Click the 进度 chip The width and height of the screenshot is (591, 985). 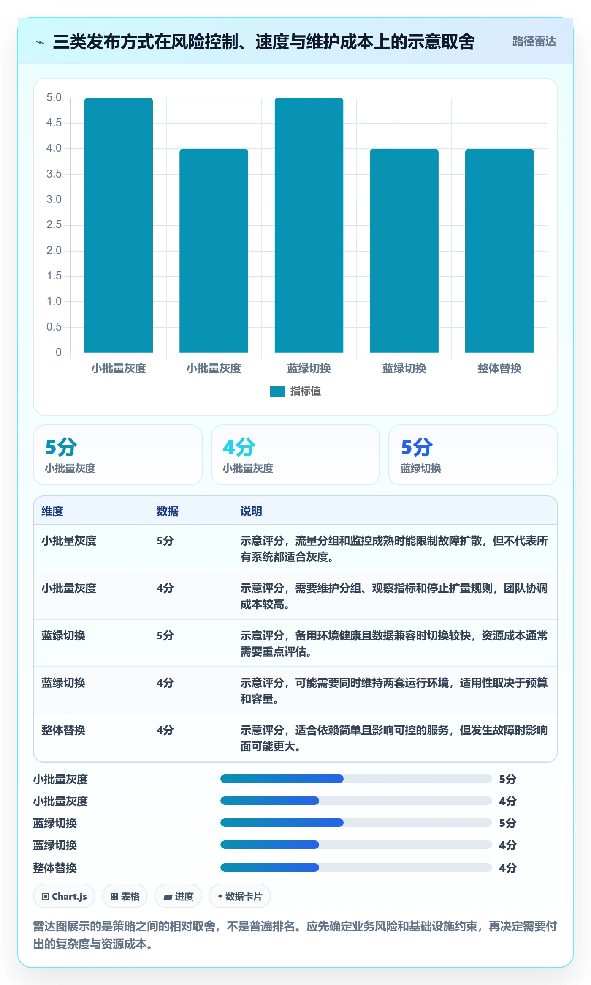point(178,896)
